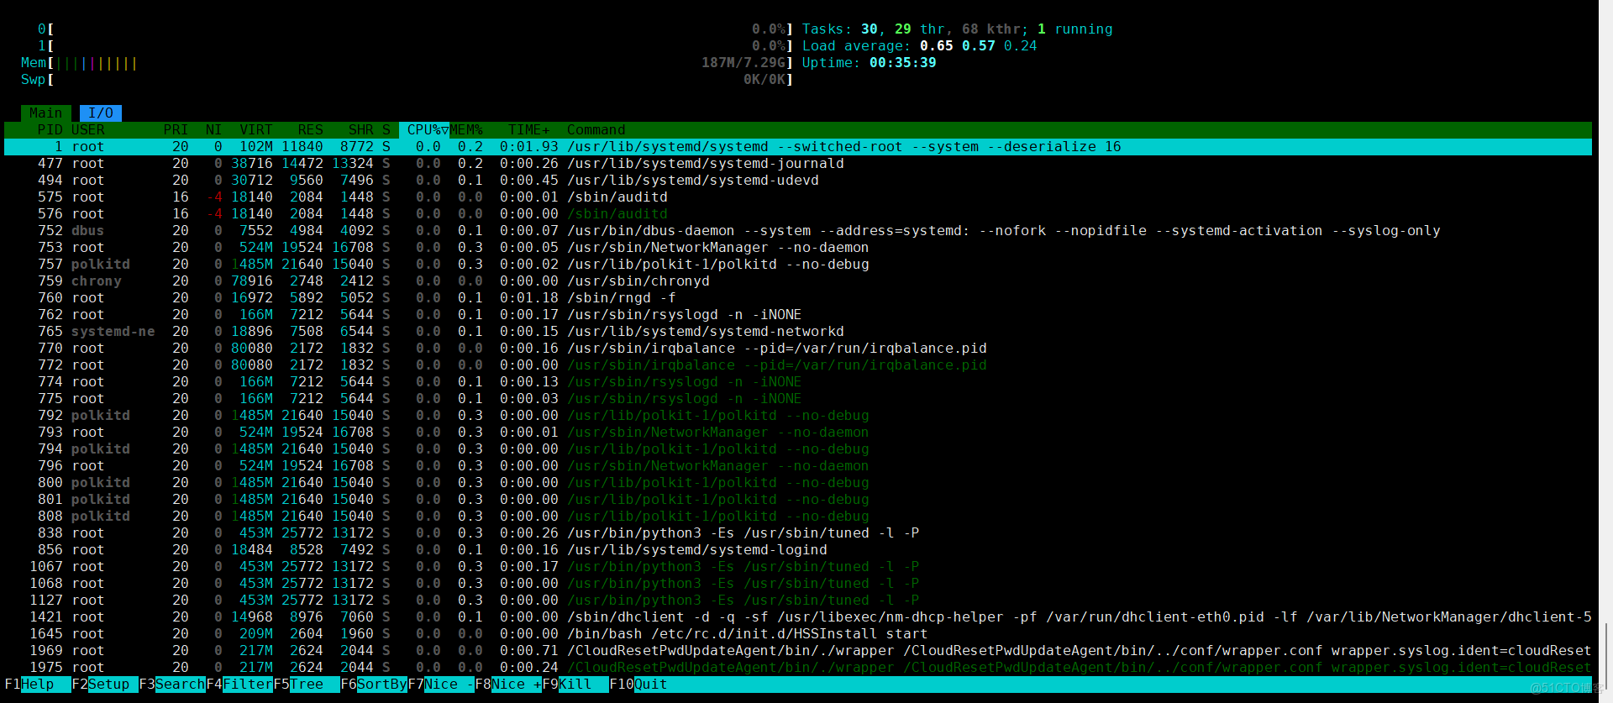This screenshot has width=1613, height=703.
Task: Select the polkitd process, PID 757
Action: point(798,265)
